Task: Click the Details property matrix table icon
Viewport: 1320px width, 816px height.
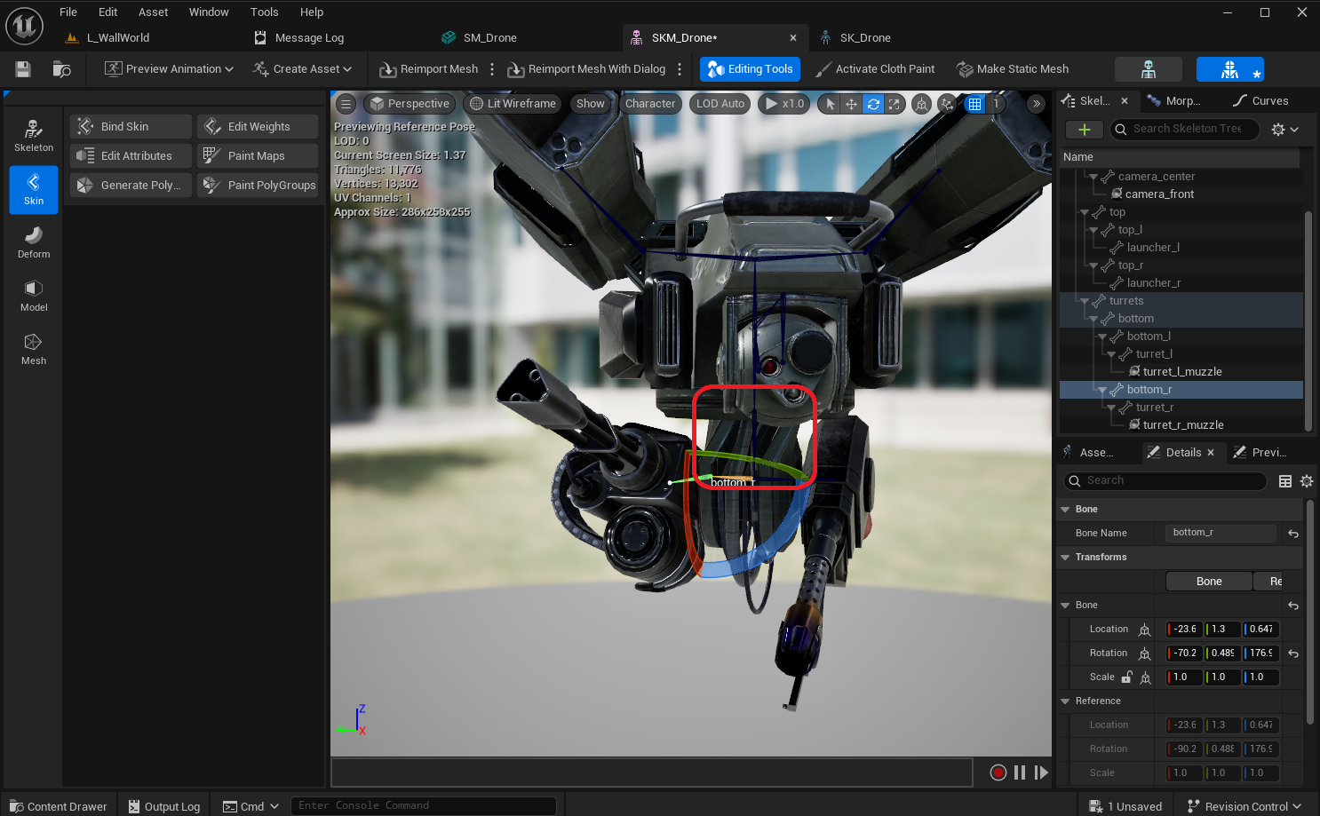Action: click(x=1285, y=481)
